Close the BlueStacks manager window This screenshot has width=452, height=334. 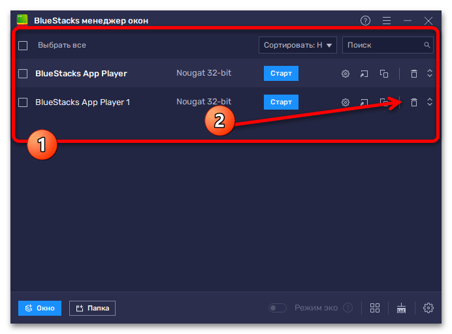coord(428,21)
